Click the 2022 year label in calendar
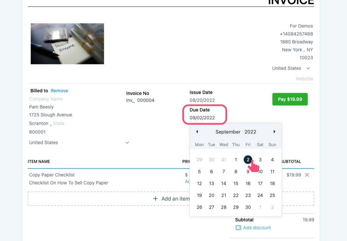Viewport: 347px width, 241px height. 250,132
